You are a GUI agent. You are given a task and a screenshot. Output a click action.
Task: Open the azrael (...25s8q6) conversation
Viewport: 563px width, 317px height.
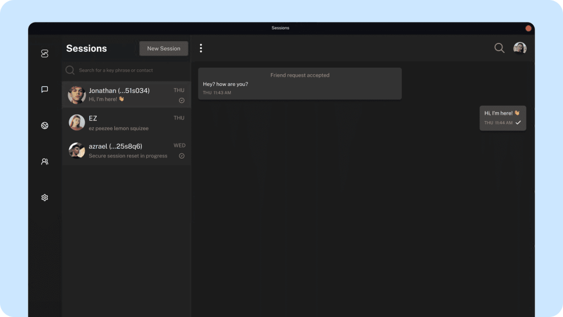(126, 150)
